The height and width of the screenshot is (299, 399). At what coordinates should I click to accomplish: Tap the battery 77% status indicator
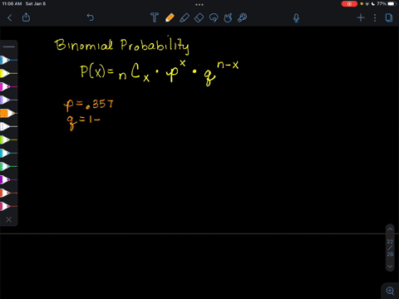point(386,4)
